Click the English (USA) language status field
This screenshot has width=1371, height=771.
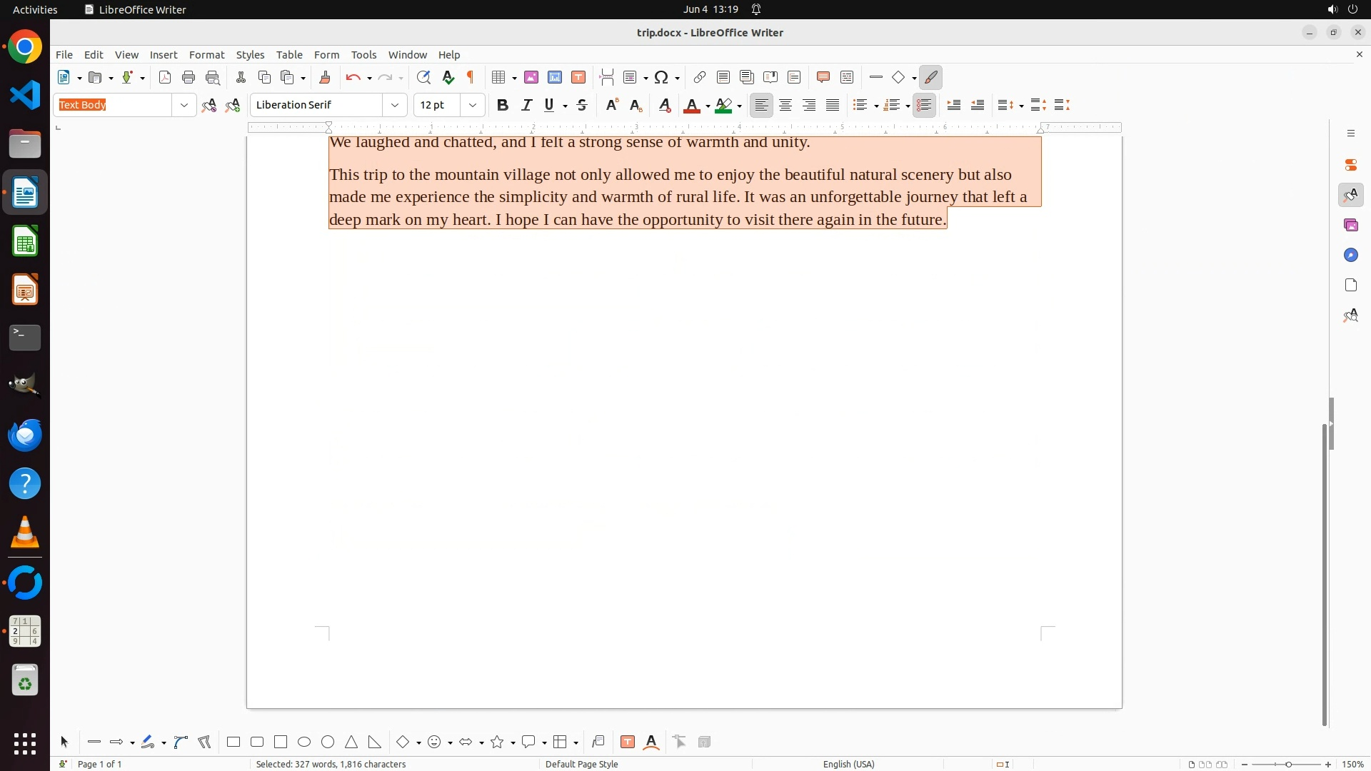[848, 764]
